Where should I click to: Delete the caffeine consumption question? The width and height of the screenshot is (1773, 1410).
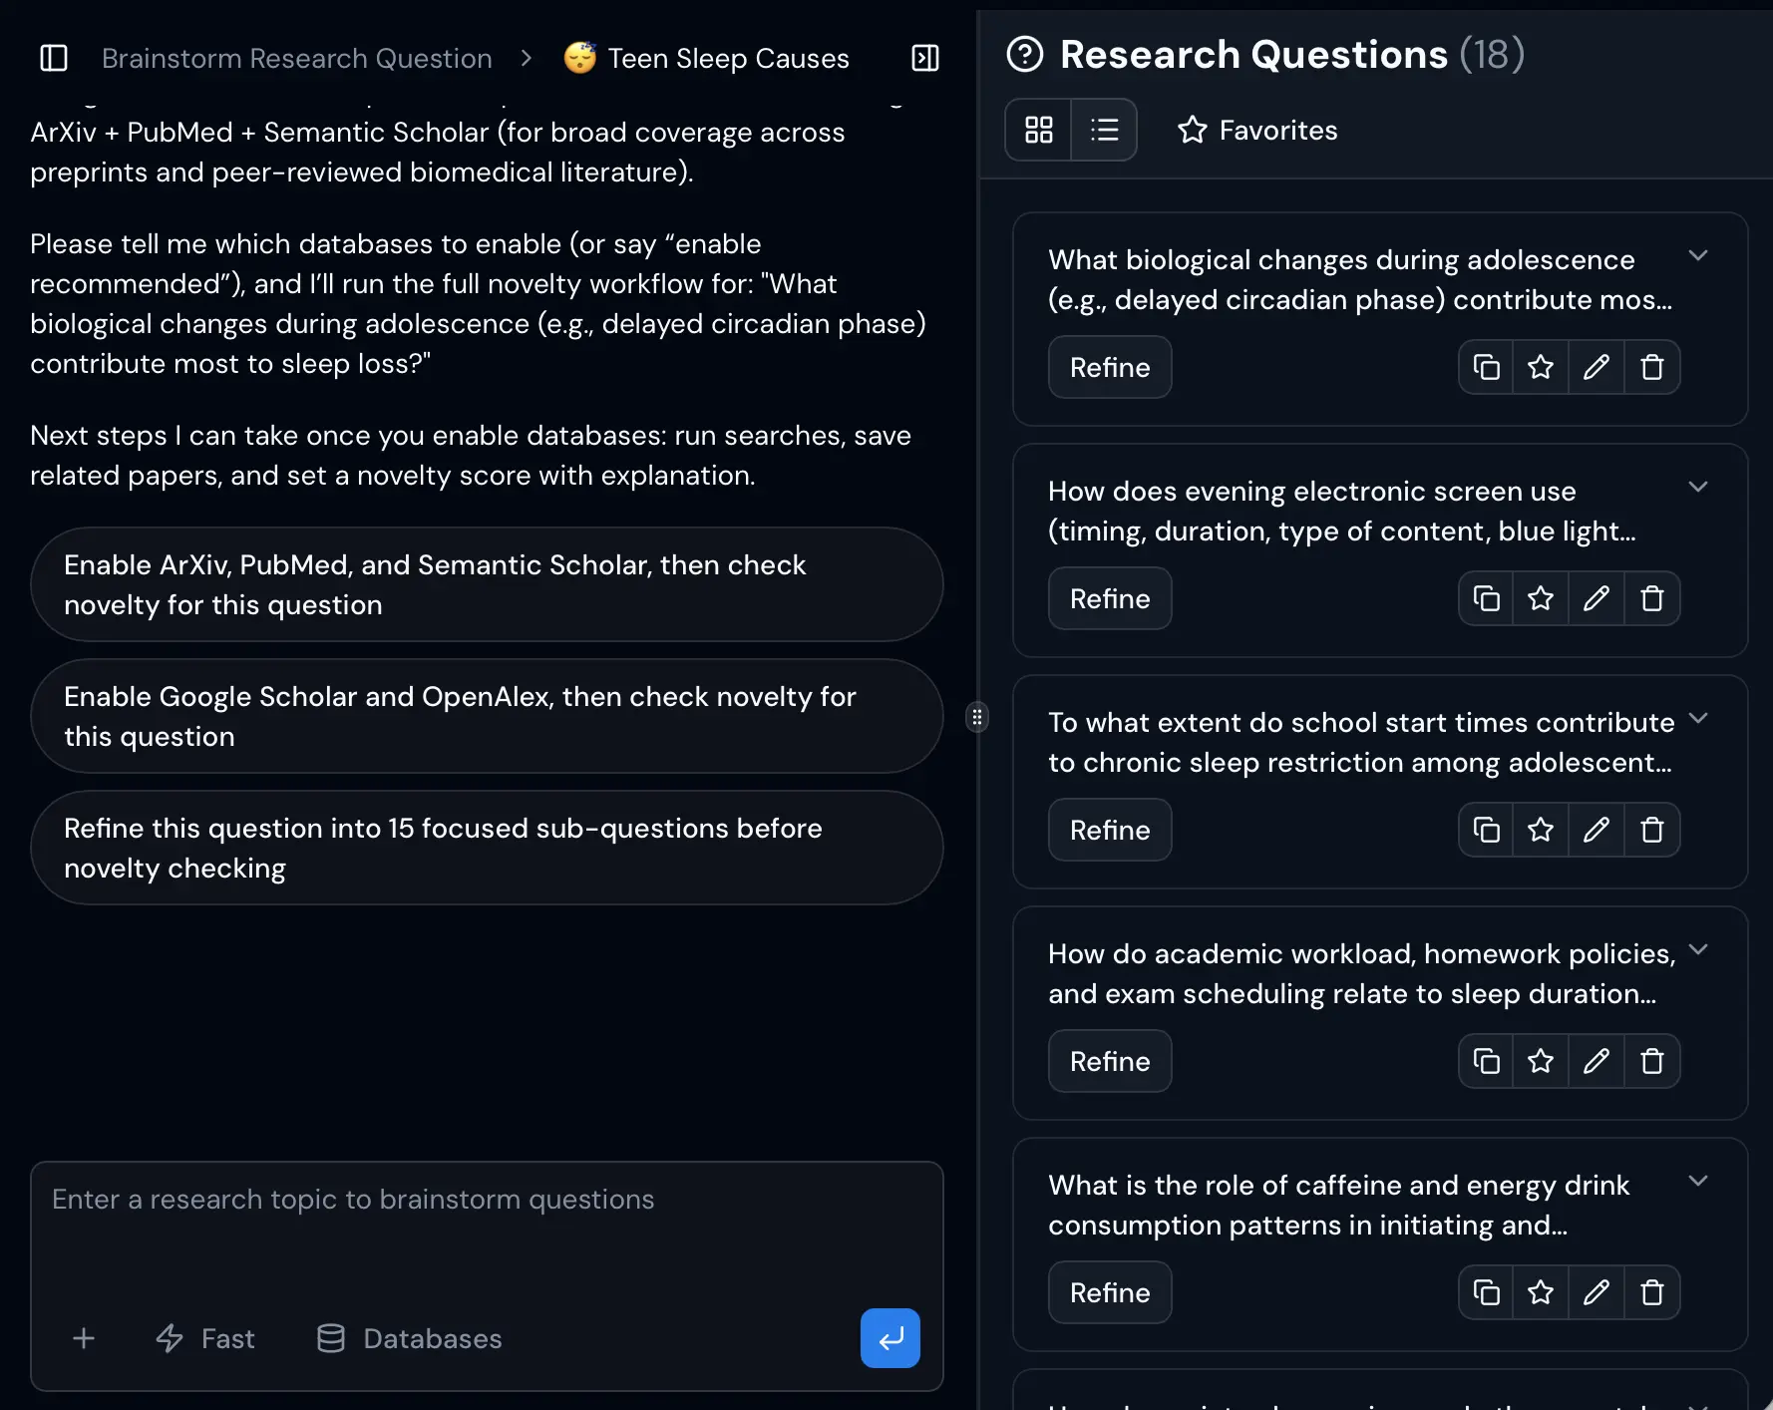point(1651,1292)
